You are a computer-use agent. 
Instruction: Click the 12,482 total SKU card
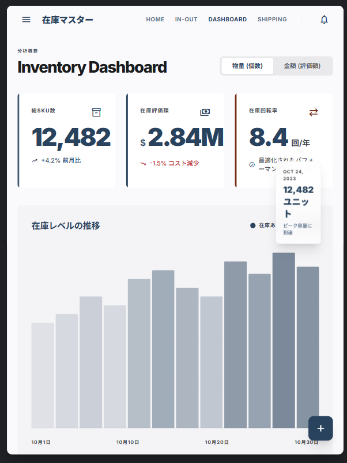[x=67, y=140]
